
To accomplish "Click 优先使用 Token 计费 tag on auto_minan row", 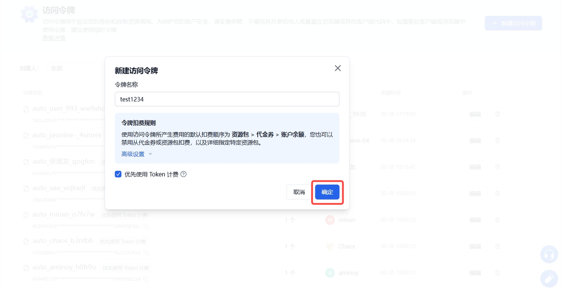I will [x=124, y=215].
